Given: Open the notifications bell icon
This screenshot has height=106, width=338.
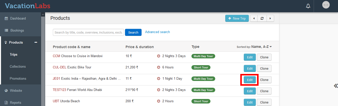Looking at the screenshot, I should click(x=308, y=6).
